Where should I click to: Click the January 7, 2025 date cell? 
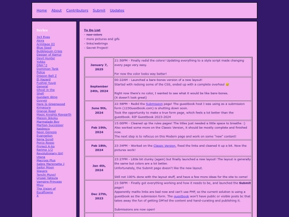(x=99, y=67)
